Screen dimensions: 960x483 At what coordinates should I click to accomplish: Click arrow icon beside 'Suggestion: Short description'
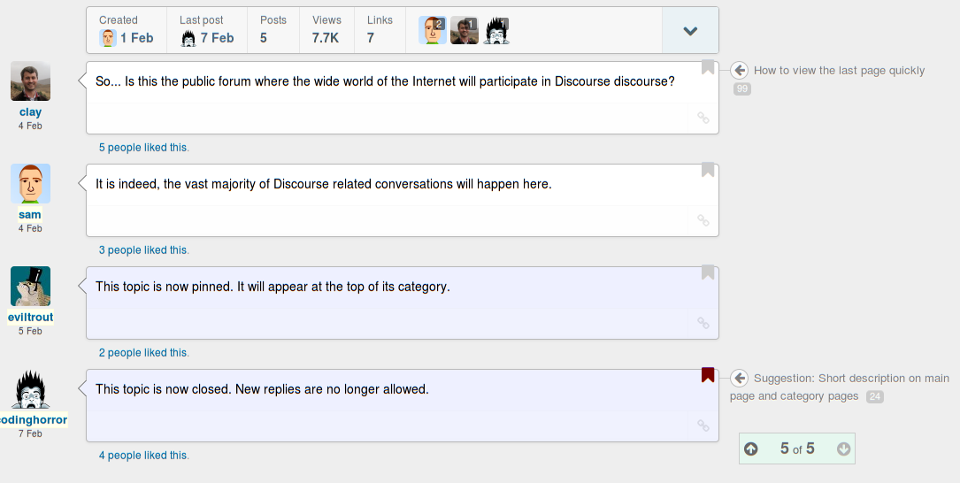739,379
